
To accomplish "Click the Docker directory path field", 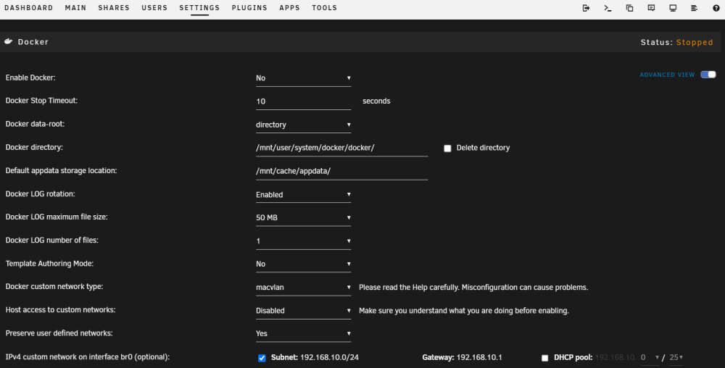I will [x=341, y=148].
